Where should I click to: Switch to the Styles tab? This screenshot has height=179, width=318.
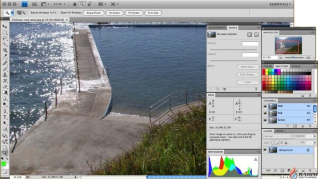[x=296, y=66]
